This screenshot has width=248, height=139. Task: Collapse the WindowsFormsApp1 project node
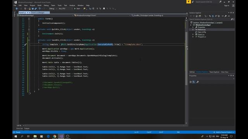191,25
